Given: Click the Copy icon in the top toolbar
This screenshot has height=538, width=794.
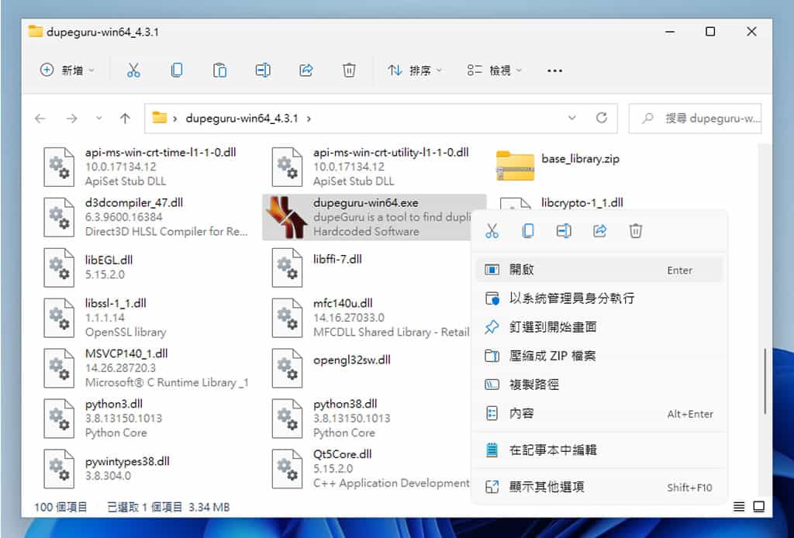Looking at the screenshot, I should (177, 71).
